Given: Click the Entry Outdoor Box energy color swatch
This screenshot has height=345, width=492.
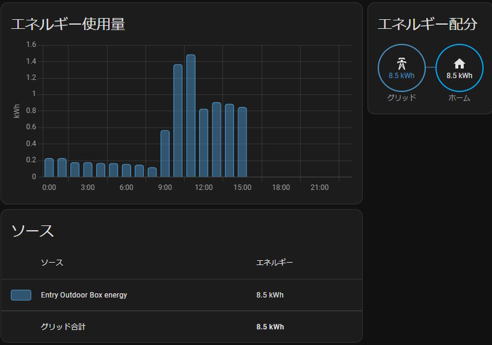Looking at the screenshot, I should point(21,295).
